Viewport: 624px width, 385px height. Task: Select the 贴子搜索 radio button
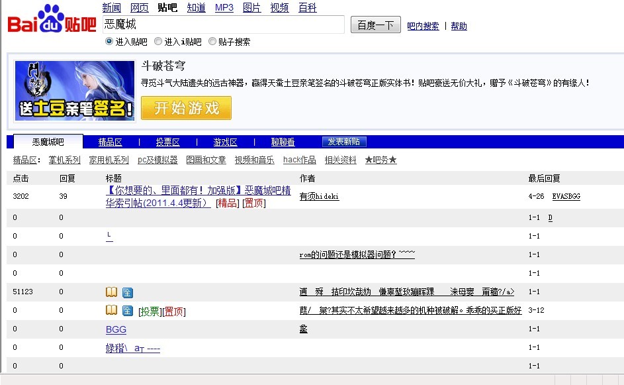pos(212,41)
